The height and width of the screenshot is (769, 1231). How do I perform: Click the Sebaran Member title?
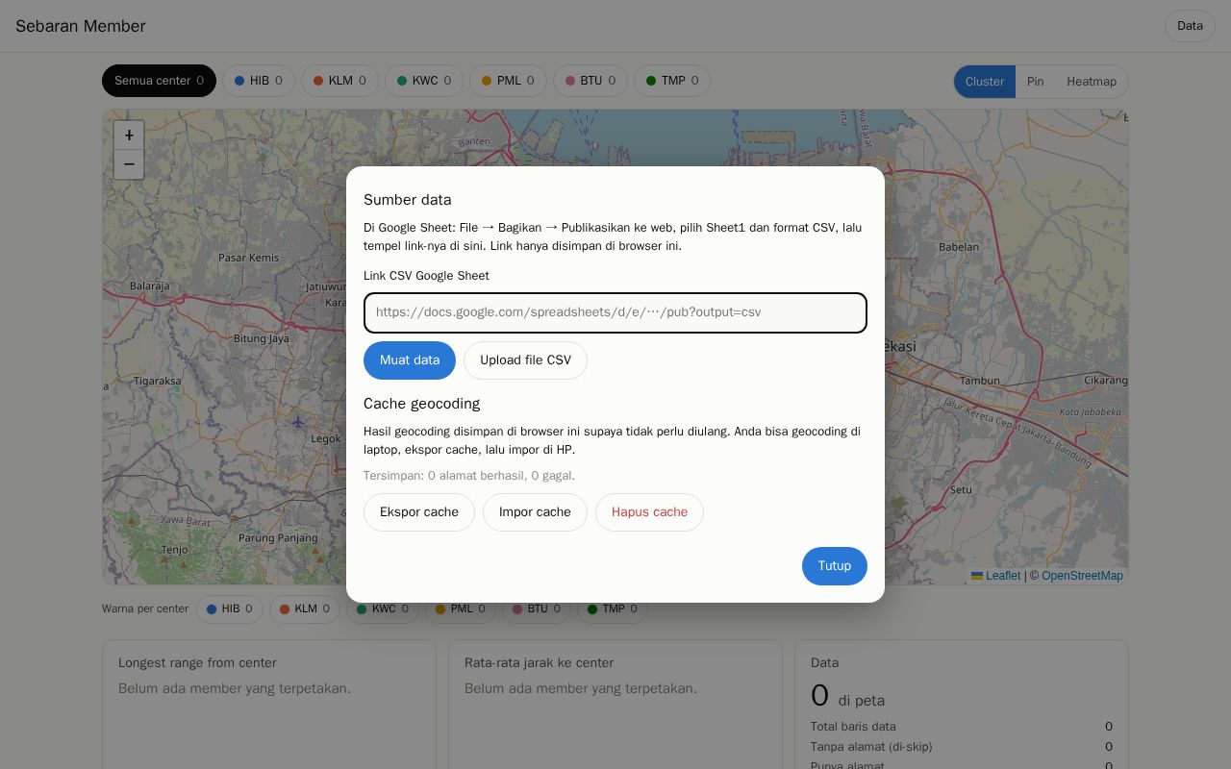[81, 26]
